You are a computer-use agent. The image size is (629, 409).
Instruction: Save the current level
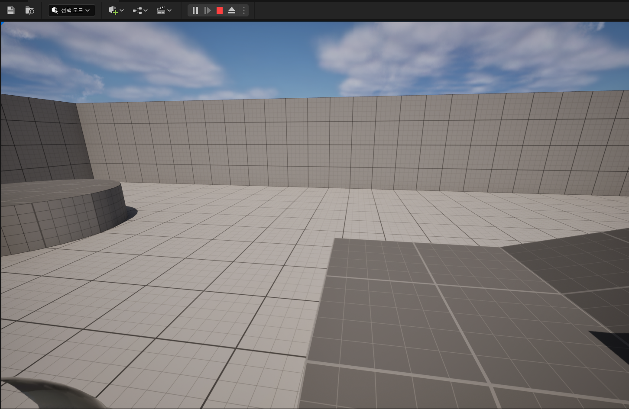[11, 10]
